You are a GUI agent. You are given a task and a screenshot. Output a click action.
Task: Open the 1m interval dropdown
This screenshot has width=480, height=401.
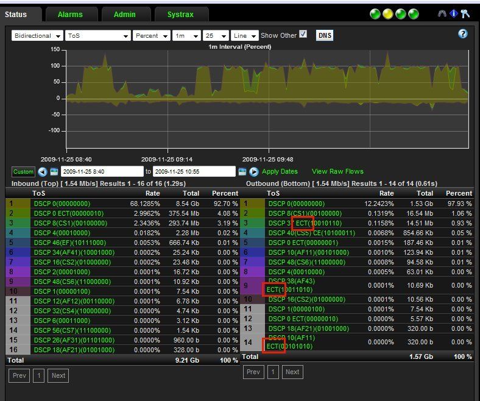(x=186, y=35)
